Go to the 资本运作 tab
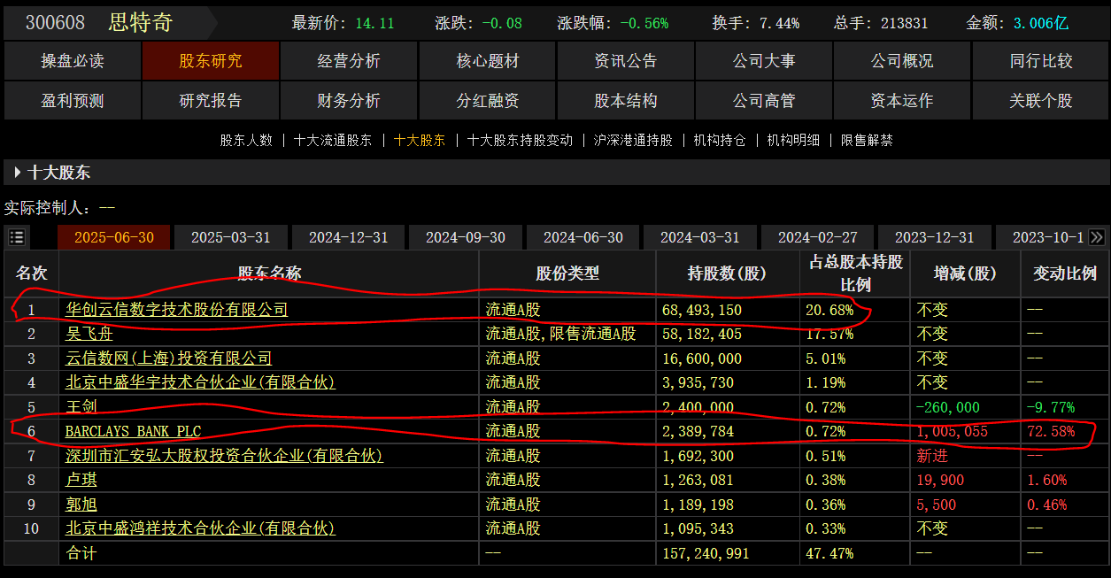 pos(902,101)
